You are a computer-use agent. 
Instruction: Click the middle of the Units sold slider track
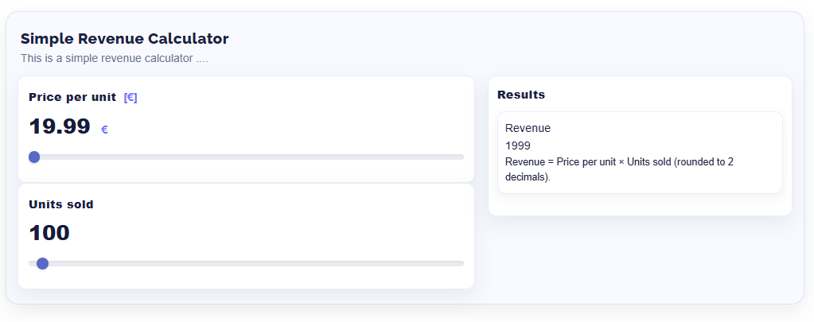247,263
